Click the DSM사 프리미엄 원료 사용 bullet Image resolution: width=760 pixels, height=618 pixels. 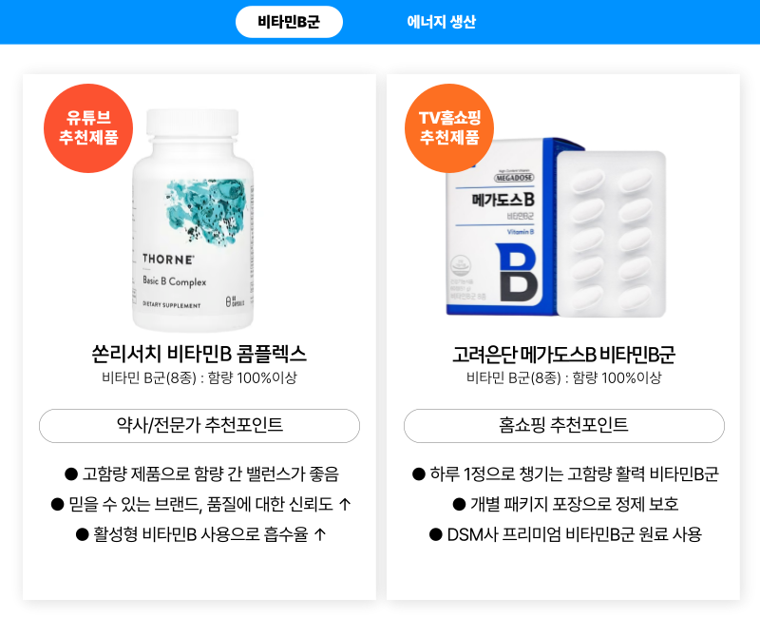(565, 534)
